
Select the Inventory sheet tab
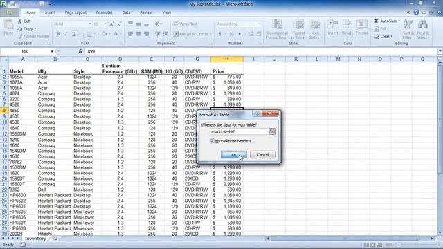(x=35, y=238)
